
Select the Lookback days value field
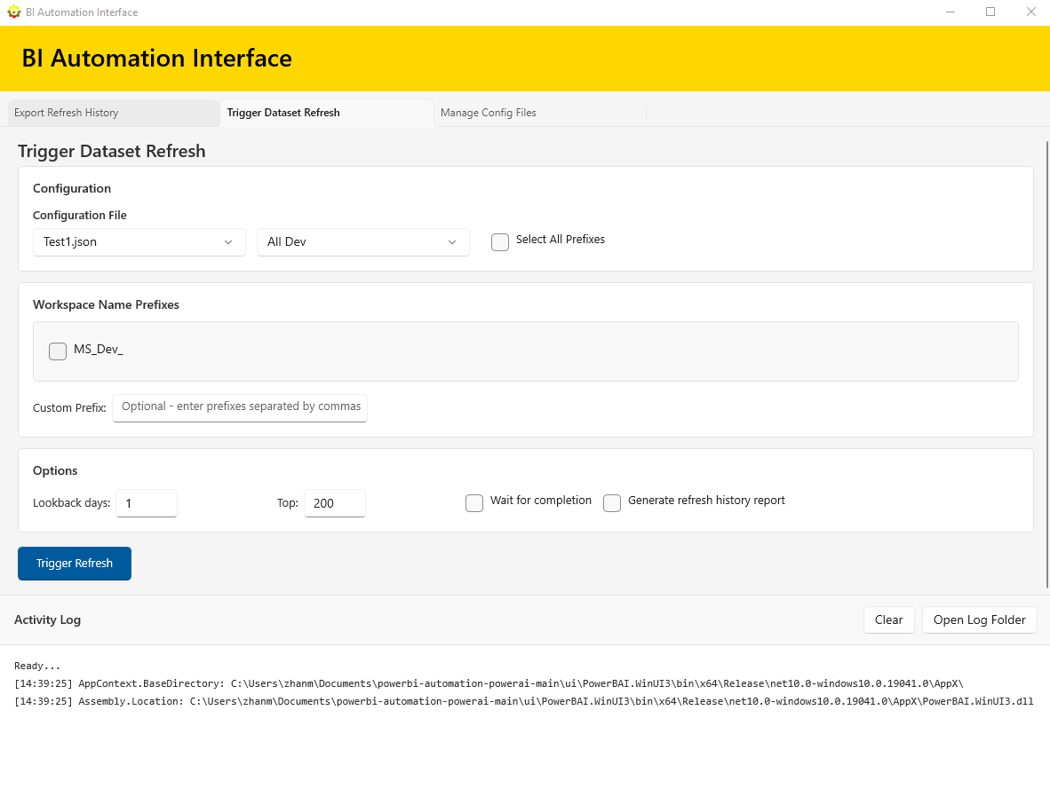[x=146, y=502]
